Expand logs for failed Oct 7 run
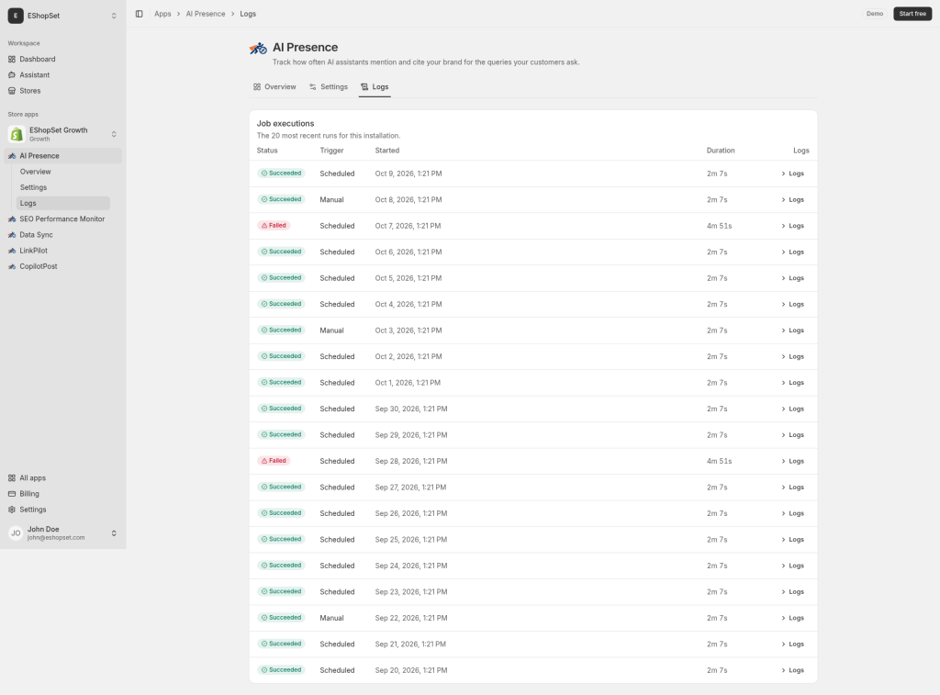Viewport: 940px width, 695px height. click(792, 226)
